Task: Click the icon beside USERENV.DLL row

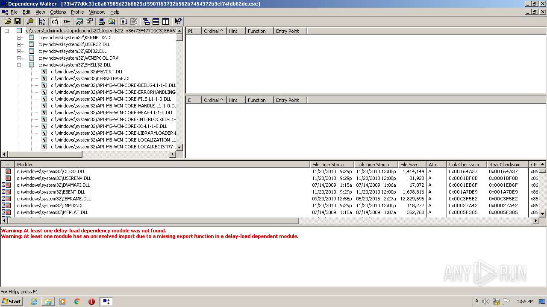Action: tap(8, 178)
